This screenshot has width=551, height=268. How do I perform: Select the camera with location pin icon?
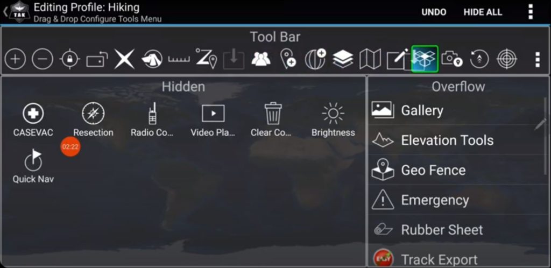pyautogui.click(x=452, y=59)
